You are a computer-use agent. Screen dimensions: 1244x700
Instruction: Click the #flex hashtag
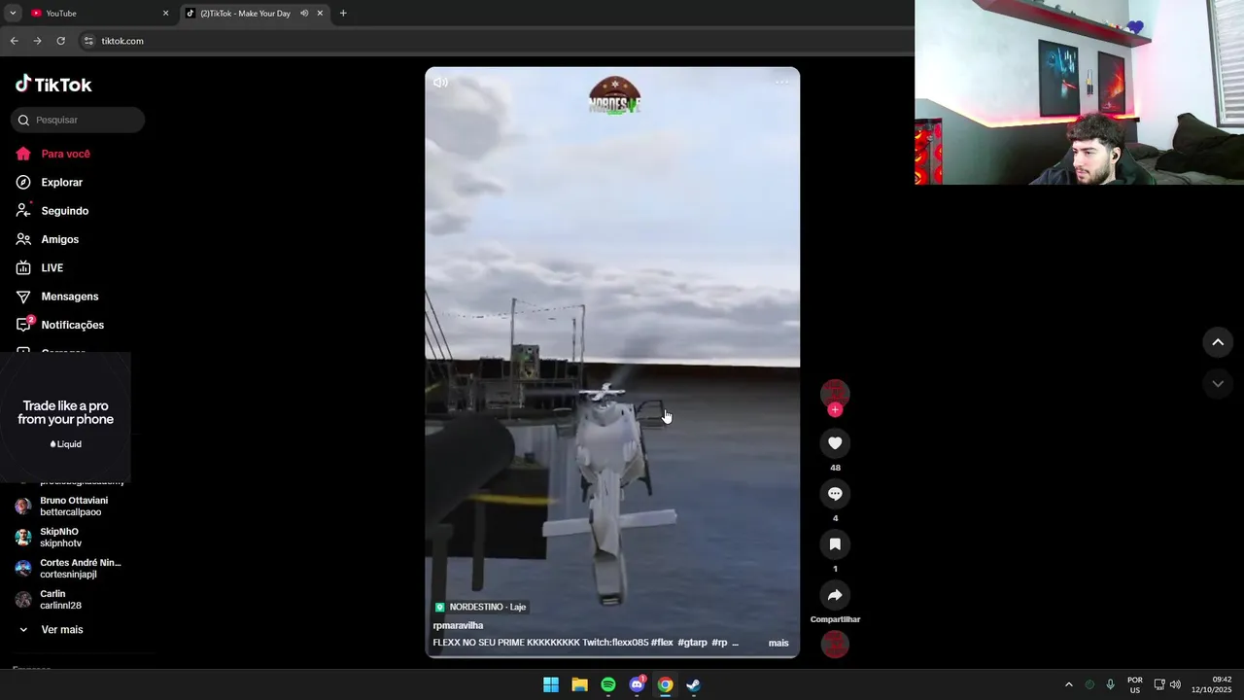tap(662, 643)
